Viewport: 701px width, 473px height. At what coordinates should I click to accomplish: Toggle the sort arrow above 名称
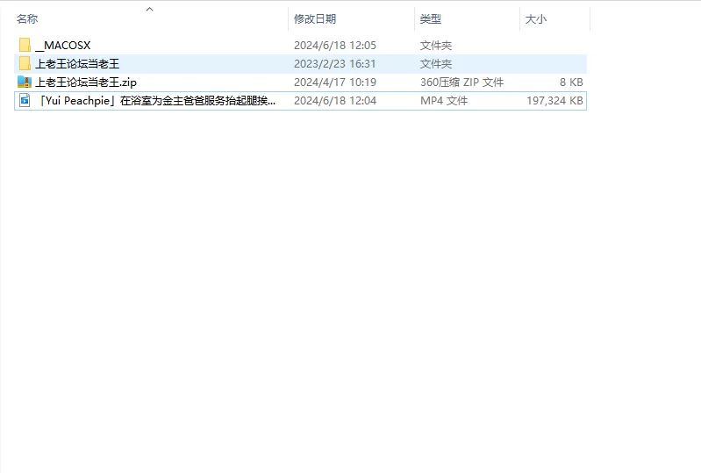coord(149,9)
